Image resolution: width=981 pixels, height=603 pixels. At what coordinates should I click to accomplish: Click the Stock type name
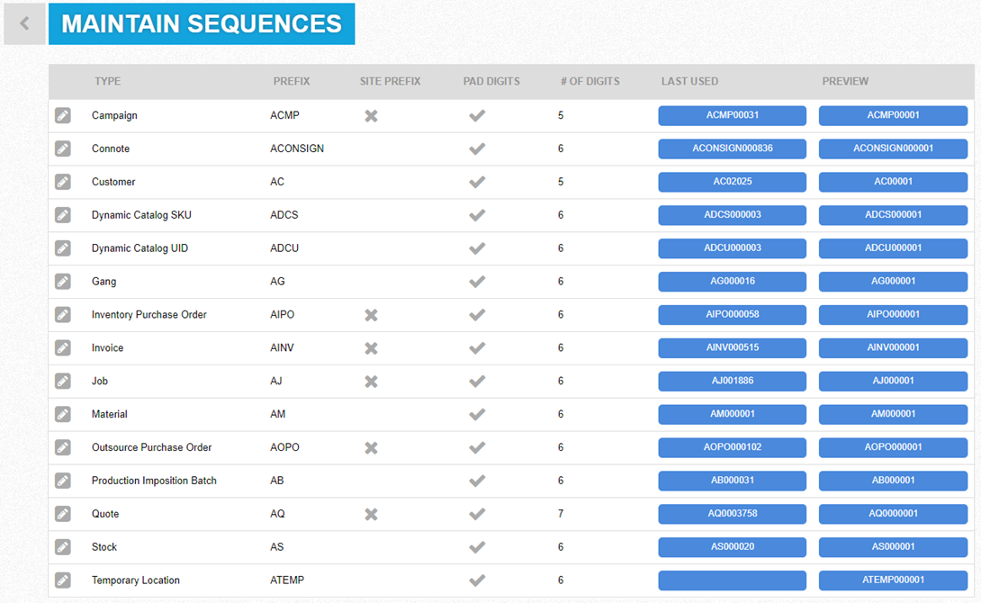coord(104,547)
